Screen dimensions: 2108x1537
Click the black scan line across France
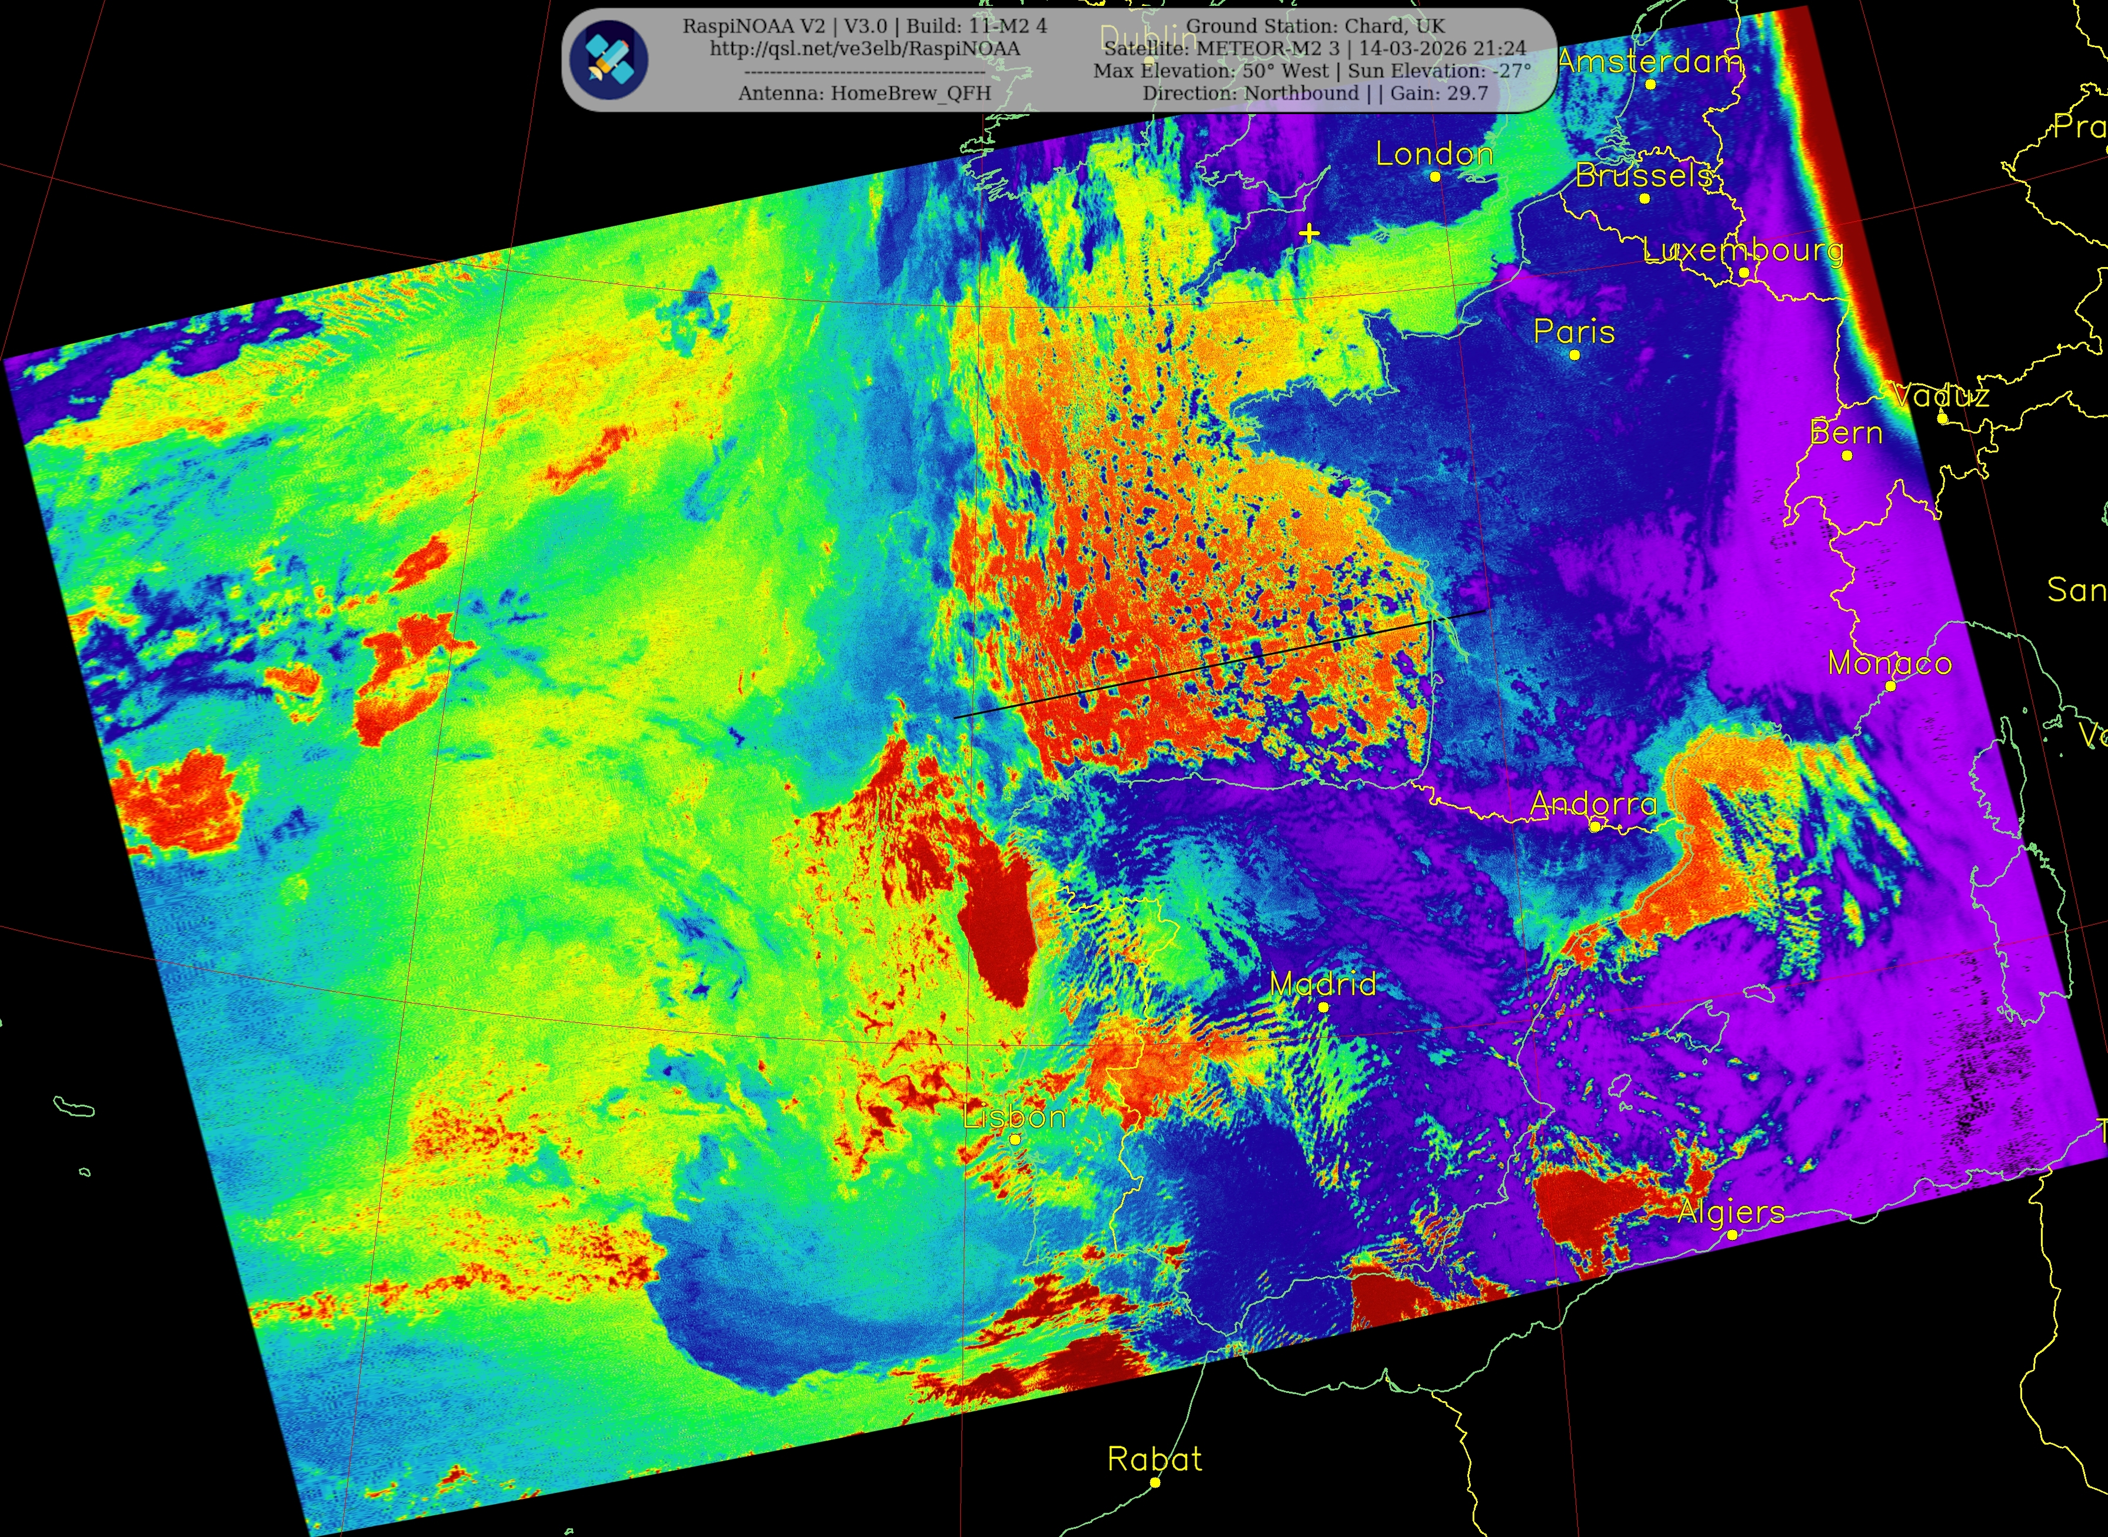click(1219, 664)
